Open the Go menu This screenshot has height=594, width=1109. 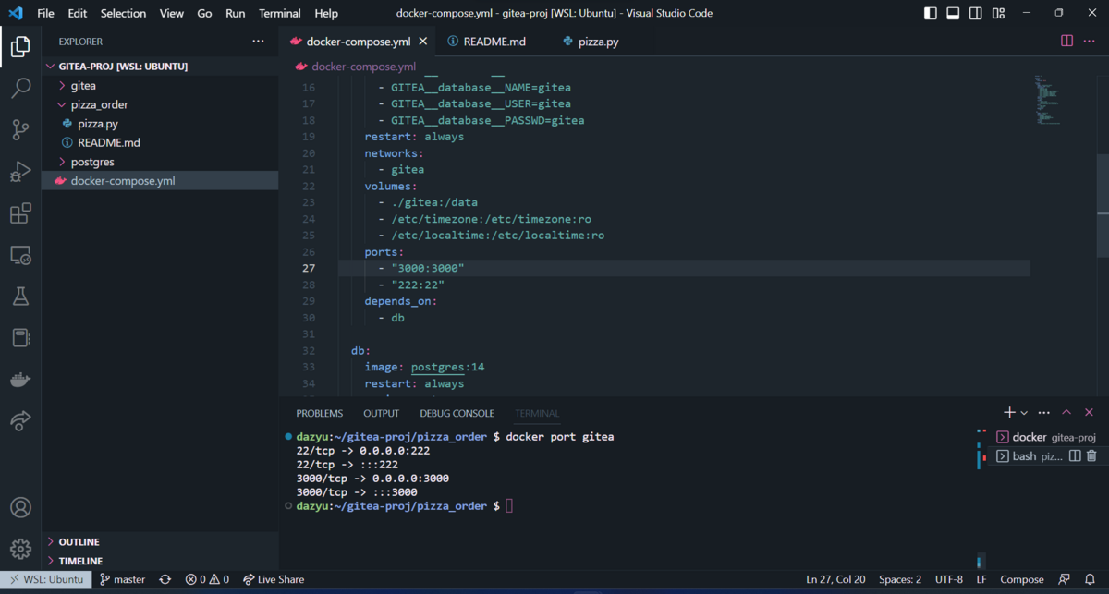[204, 13]
